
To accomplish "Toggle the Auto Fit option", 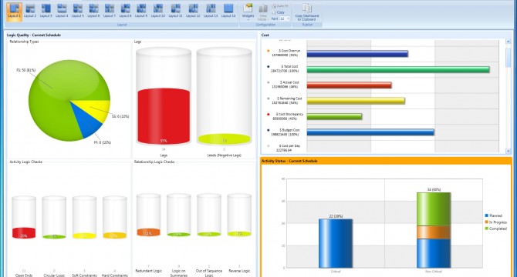I will (280, 6).
